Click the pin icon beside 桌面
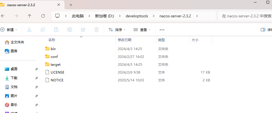Image resolution: width=272 pixels, height=113 pixels. [36, 69]
